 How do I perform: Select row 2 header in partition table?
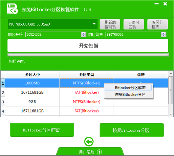click(3, 92)
